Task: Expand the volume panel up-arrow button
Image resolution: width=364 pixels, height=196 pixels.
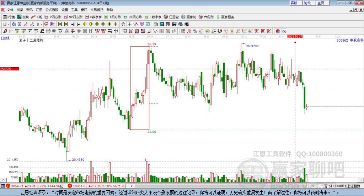Action: (x=3, y=180)
